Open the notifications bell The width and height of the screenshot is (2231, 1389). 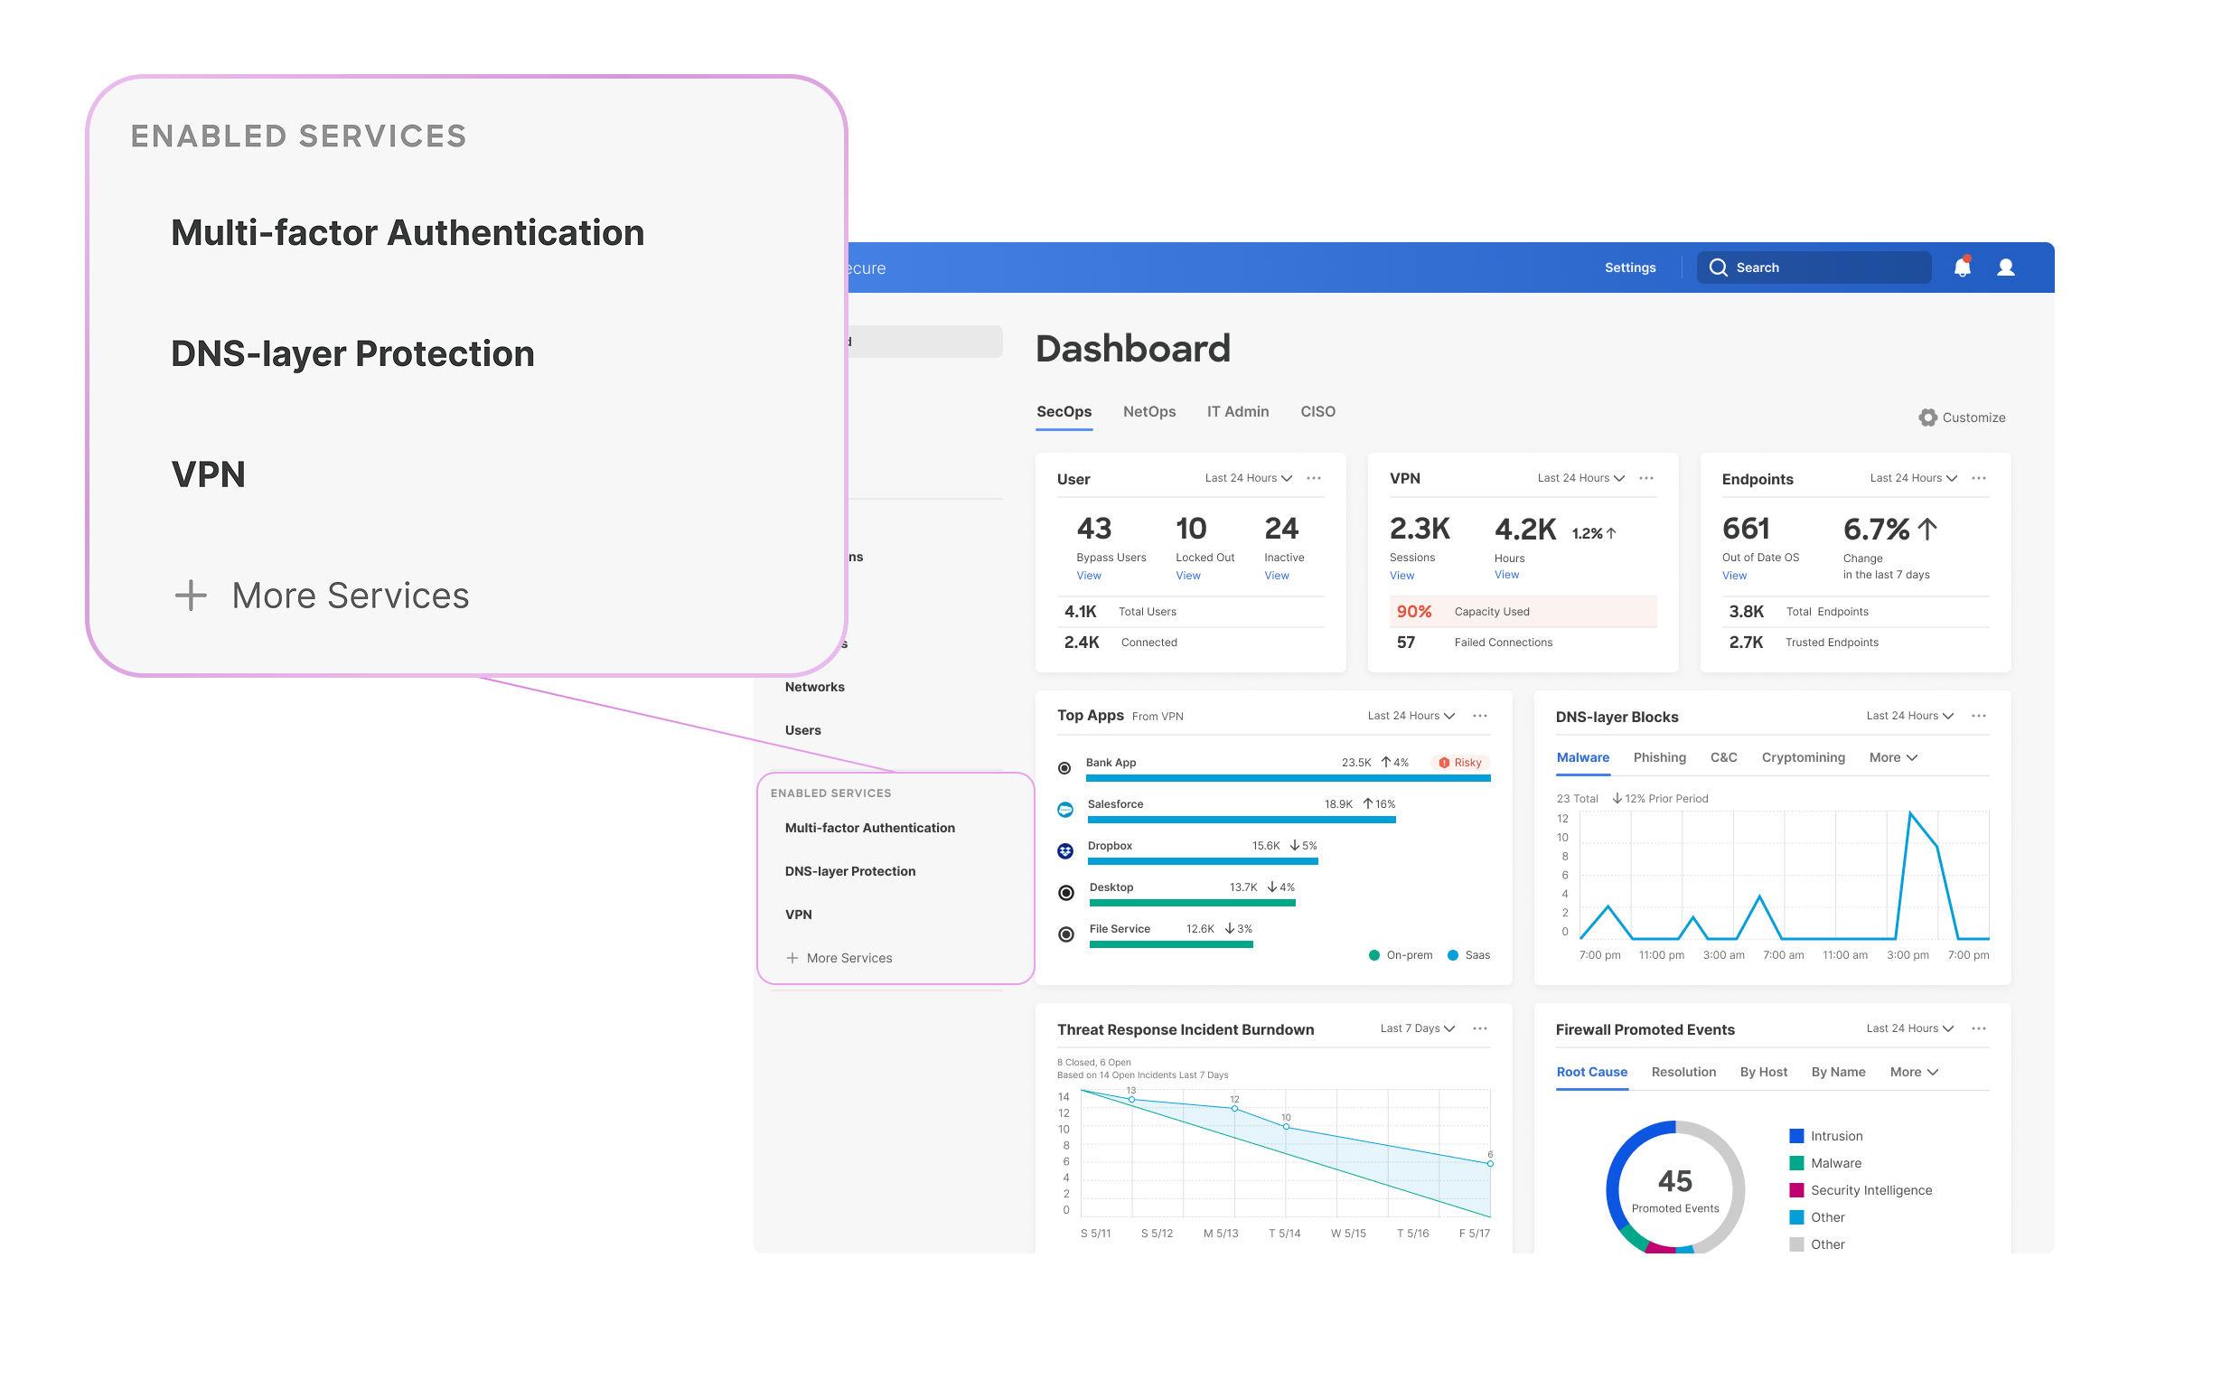(1962, 267)
